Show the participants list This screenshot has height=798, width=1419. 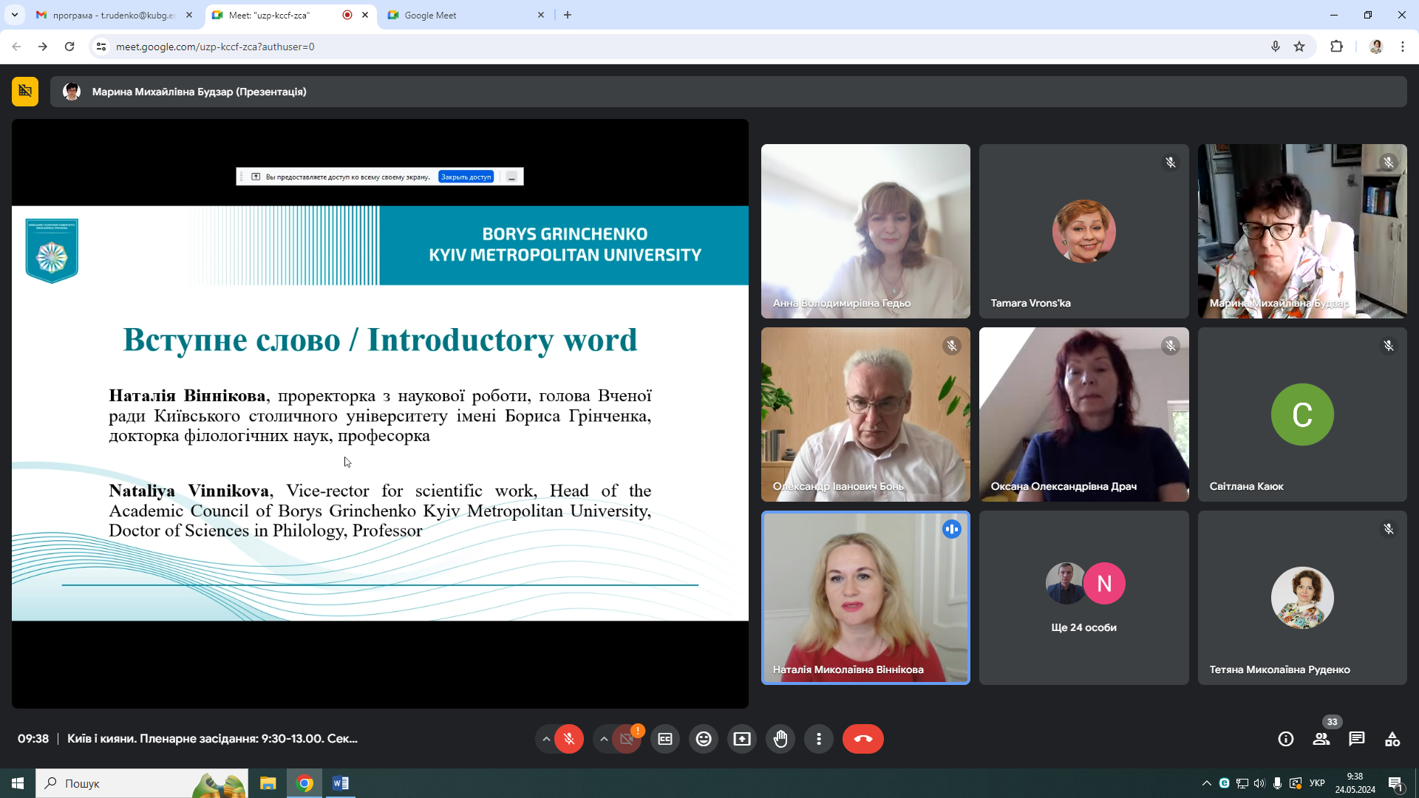[x=1321, y=739]
